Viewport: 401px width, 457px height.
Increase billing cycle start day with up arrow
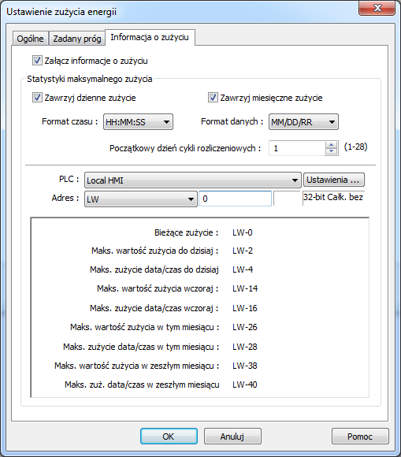point(331,145)
